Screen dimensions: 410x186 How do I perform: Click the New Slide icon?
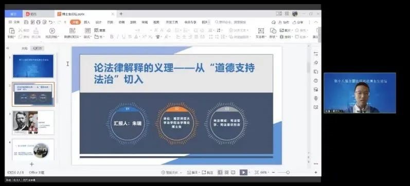[x=73, y=31]
